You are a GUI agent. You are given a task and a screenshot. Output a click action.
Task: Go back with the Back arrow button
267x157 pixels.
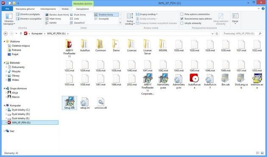click(x=6, y=34)
